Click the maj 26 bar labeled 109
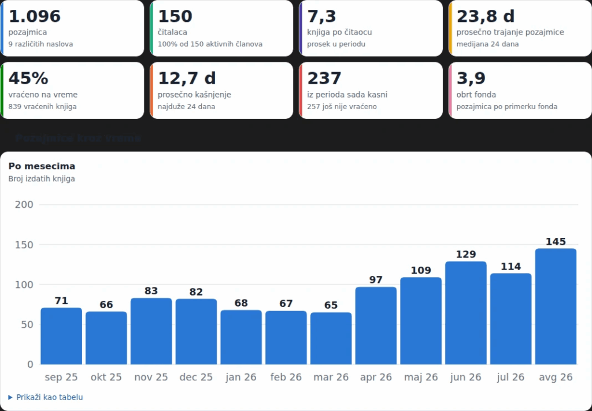 coord(421,321)
